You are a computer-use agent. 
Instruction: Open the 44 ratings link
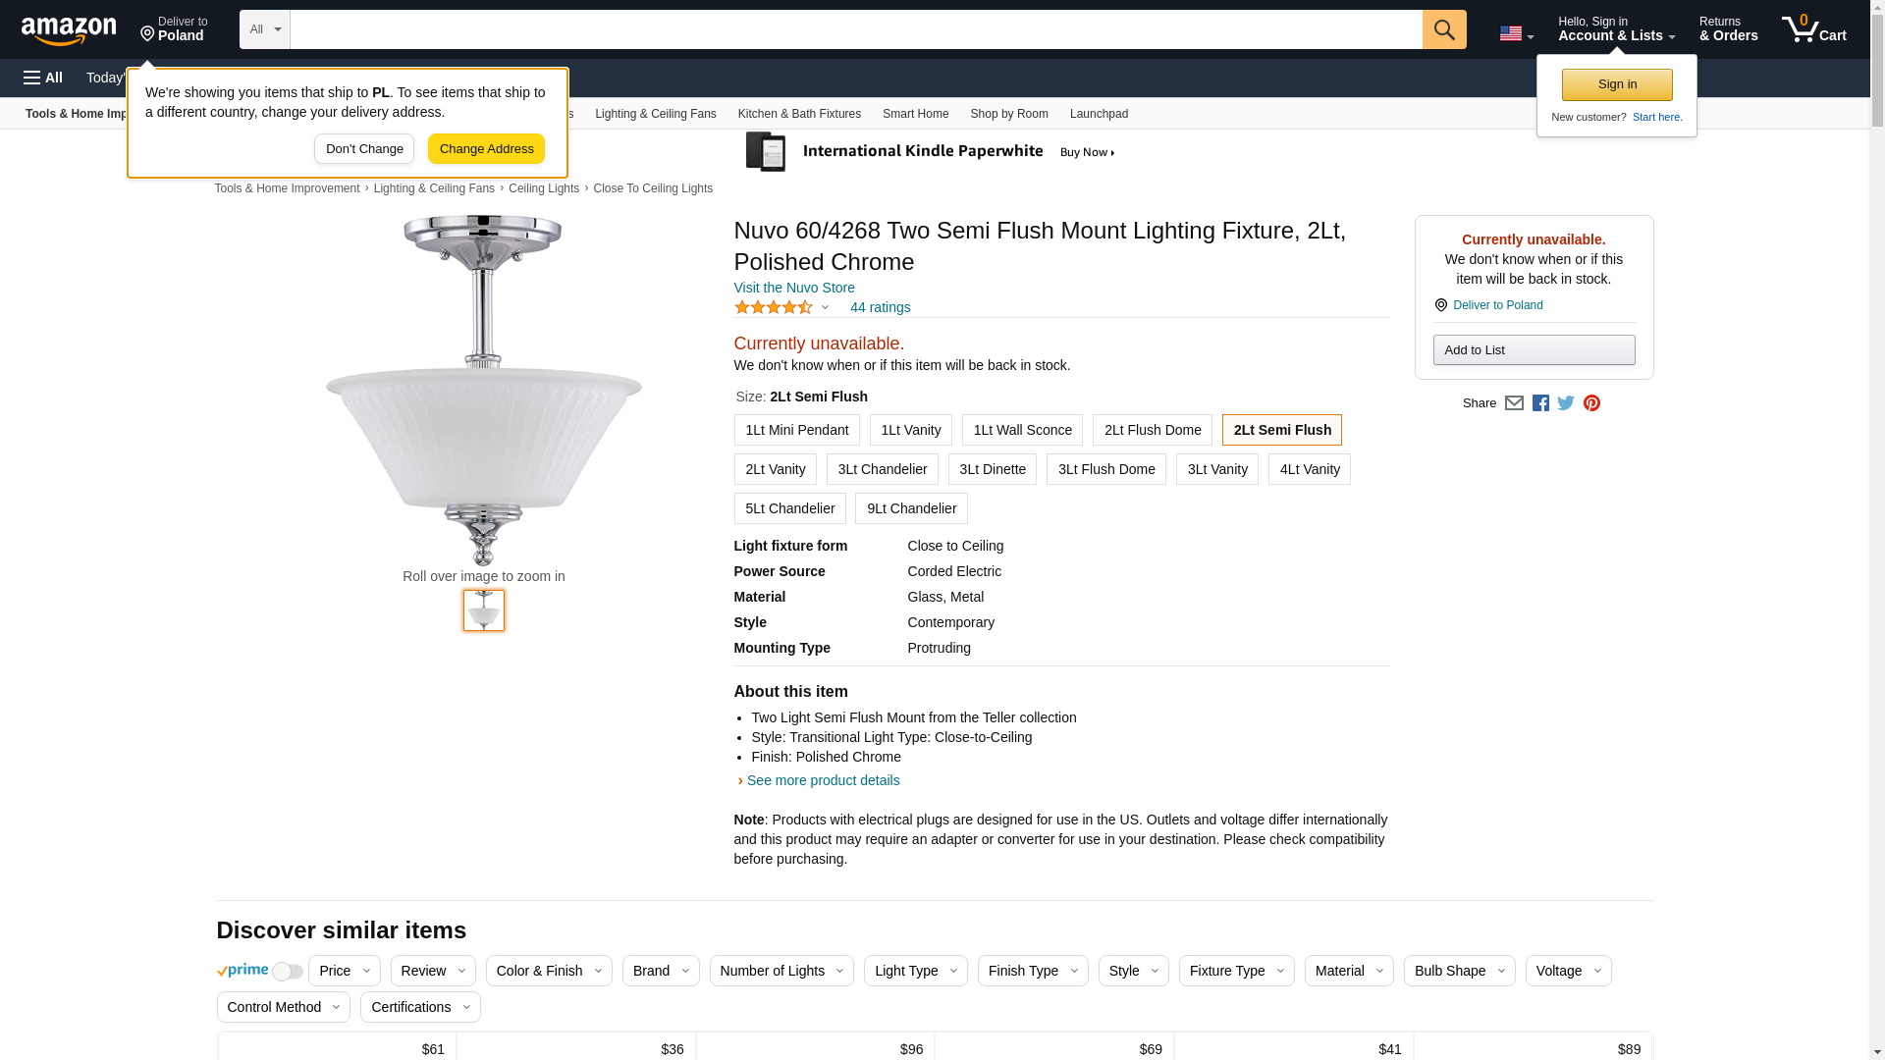(880, 307)
